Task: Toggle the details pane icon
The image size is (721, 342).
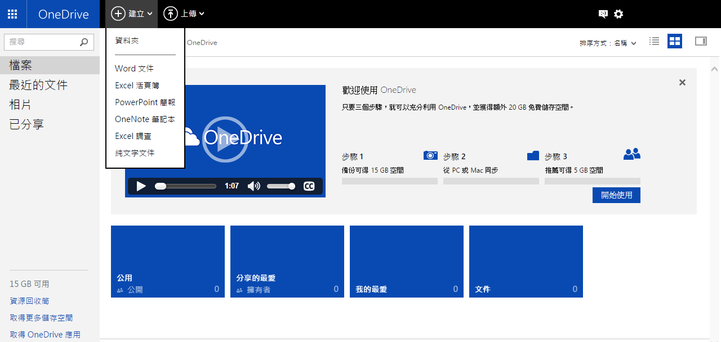Action: 701,41
